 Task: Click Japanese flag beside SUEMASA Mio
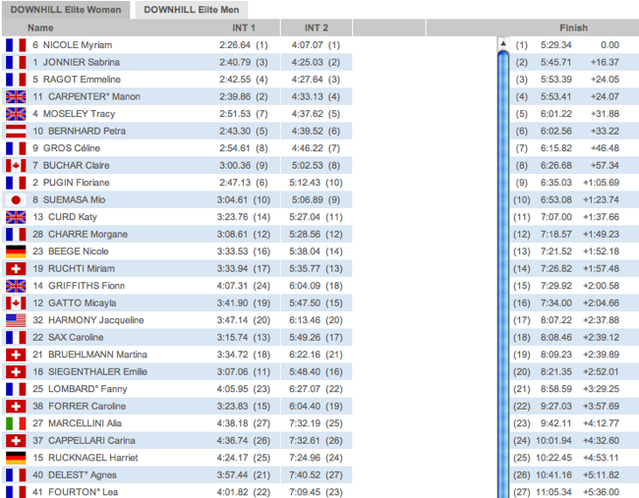(16, 199)
